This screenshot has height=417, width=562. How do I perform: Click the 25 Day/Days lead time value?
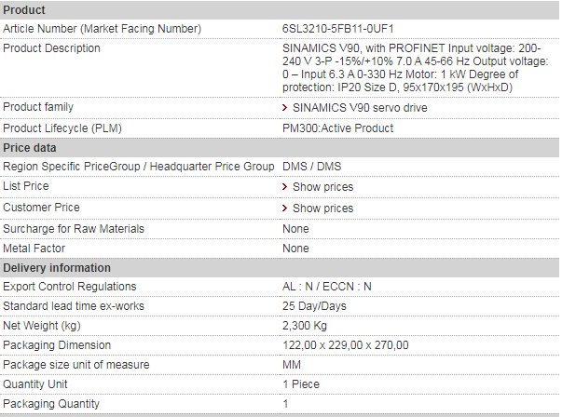314,306
